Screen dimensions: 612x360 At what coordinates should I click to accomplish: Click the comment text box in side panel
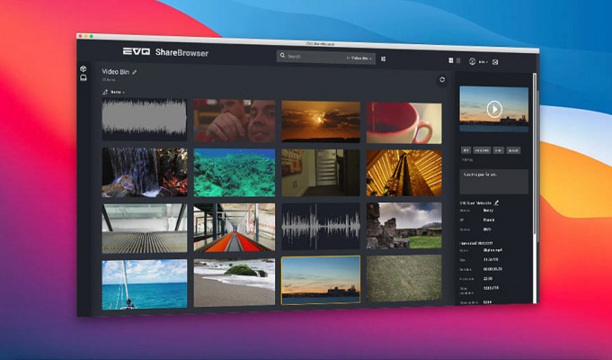[494, 182]
